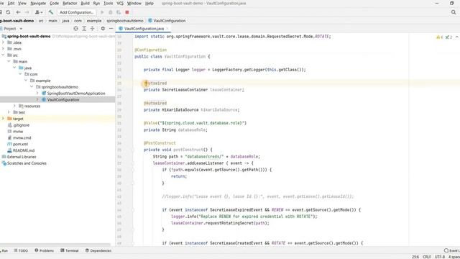This screenshot has height=259, width=460.
Task: Select External Libraries node
Action: click(x=22, y=157)
